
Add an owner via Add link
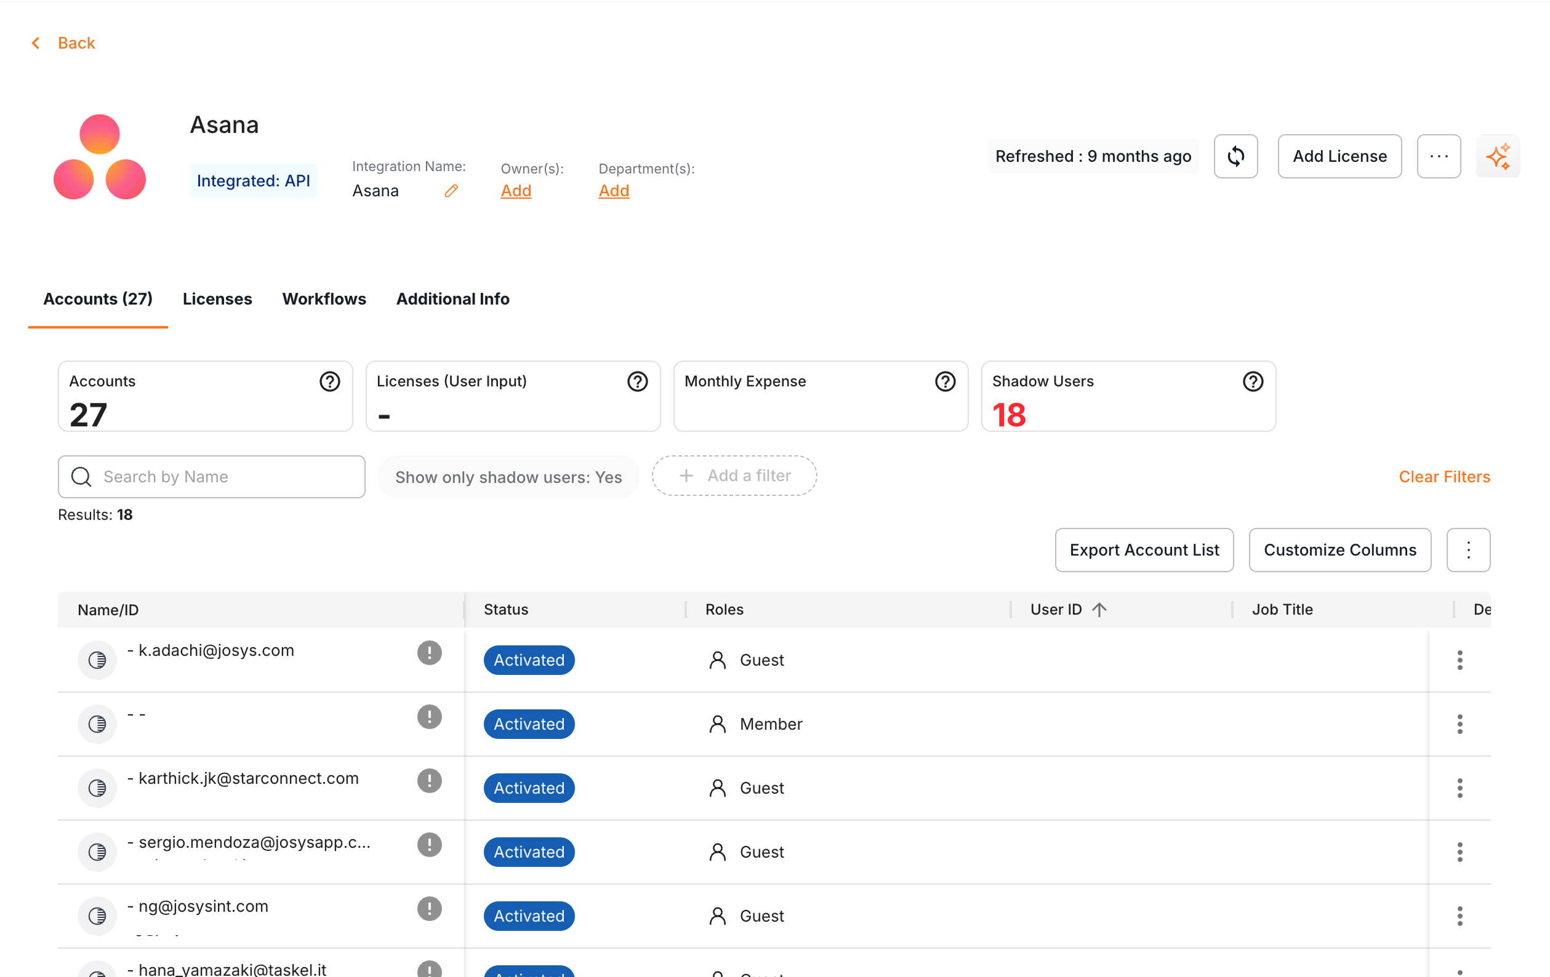point(516,191)
